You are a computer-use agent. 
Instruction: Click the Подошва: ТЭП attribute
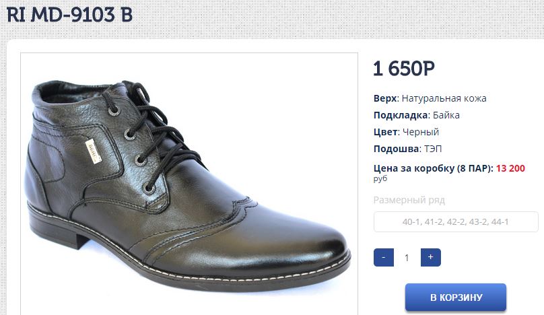click(408, 149)
